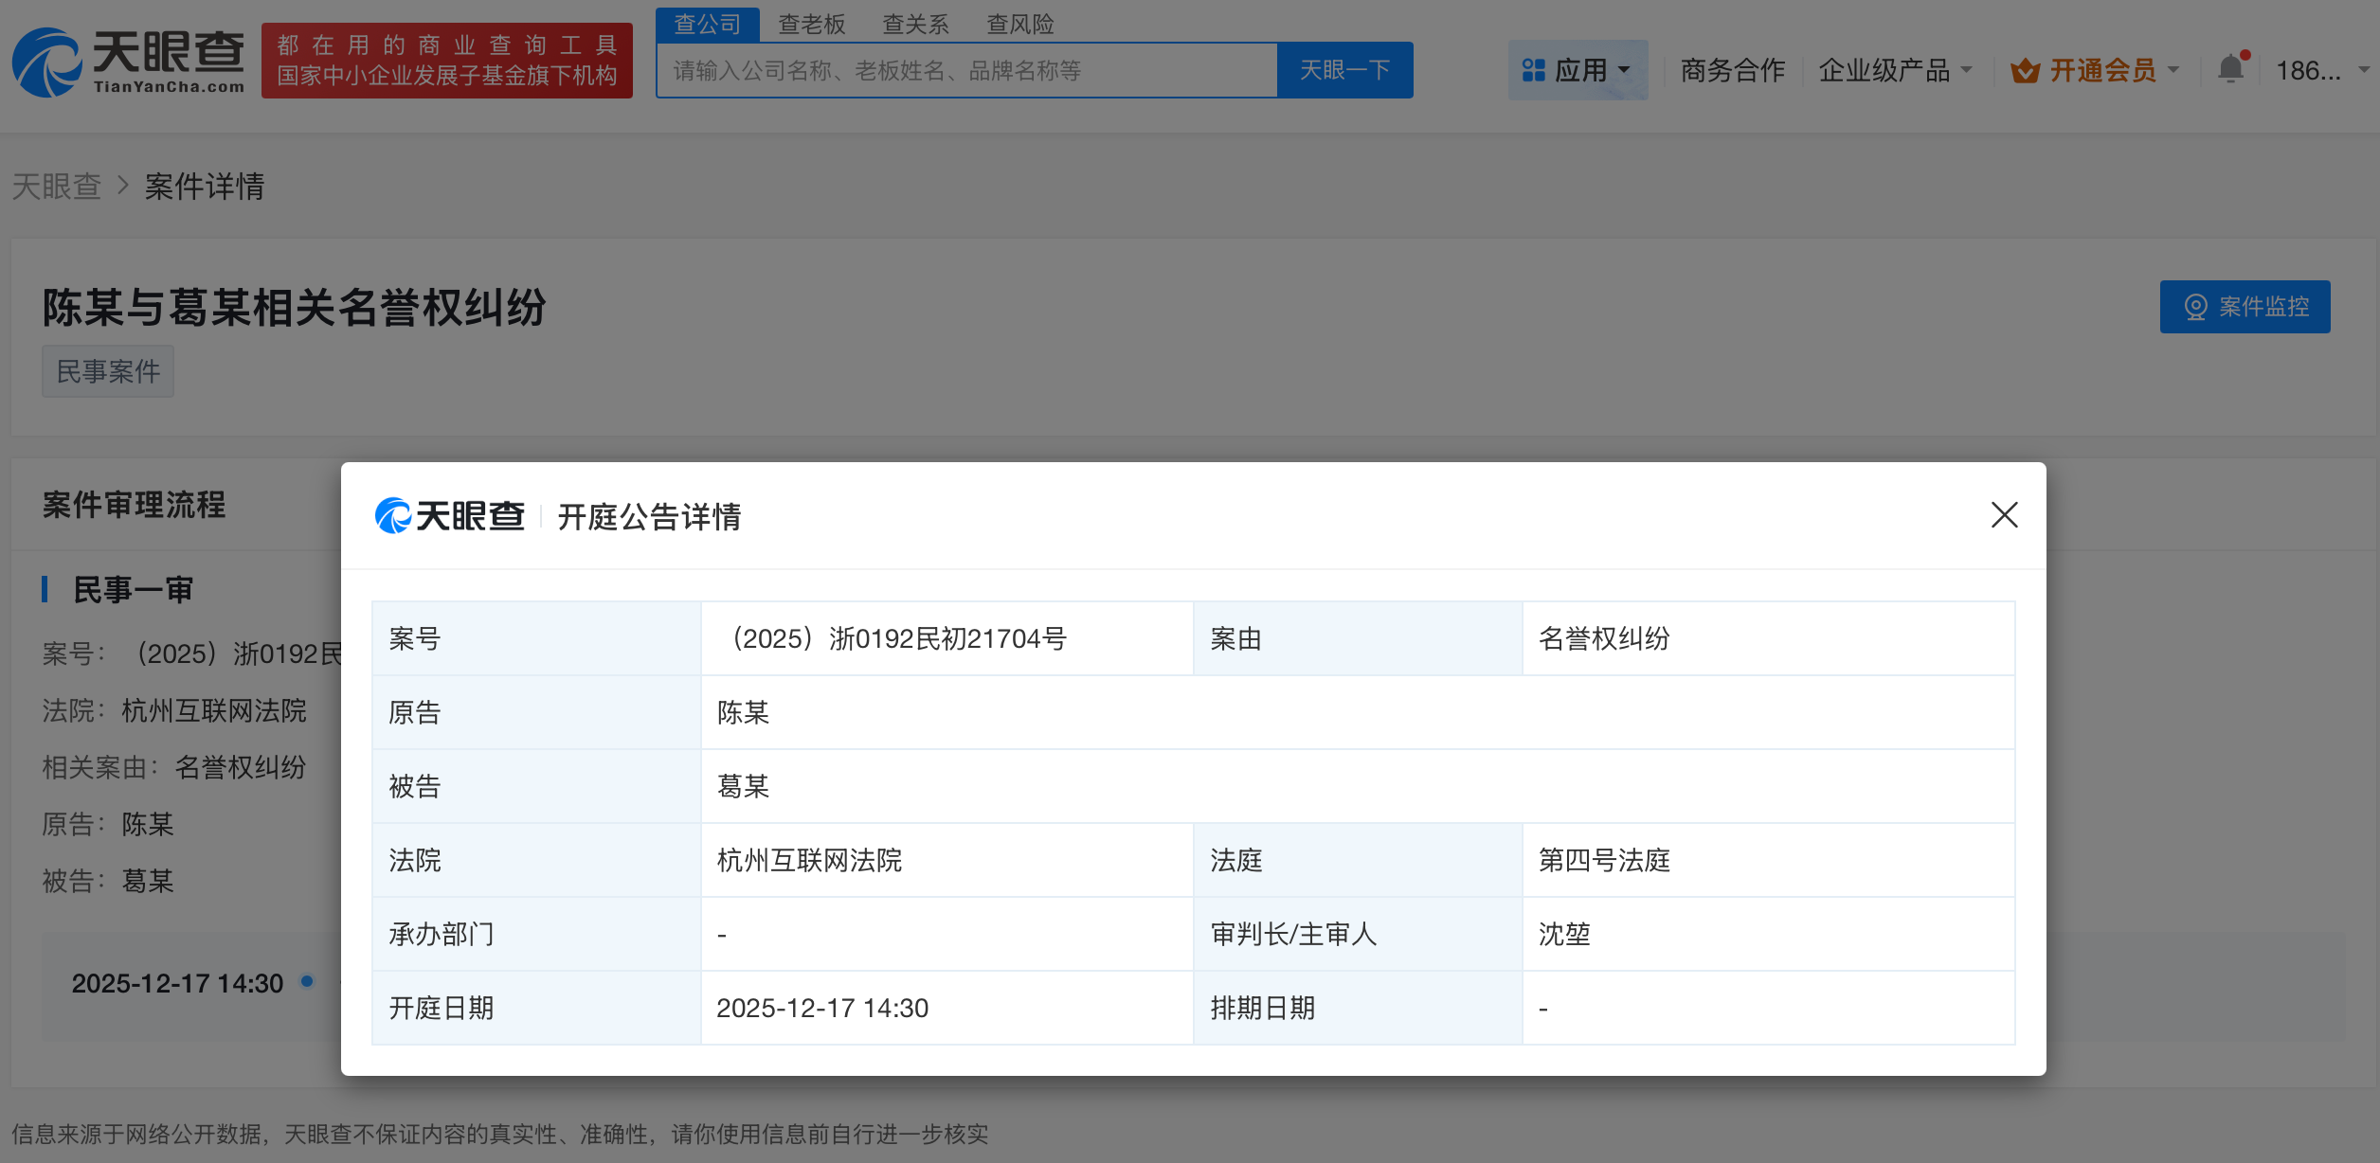Switch to the 查老板 search tab
Screen dimensions: 2380x1163
click(x=811, y=24)
